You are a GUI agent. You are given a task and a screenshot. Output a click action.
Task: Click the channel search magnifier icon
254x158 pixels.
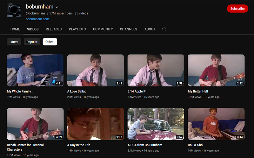pyautogui.click(x=164, y=29)
